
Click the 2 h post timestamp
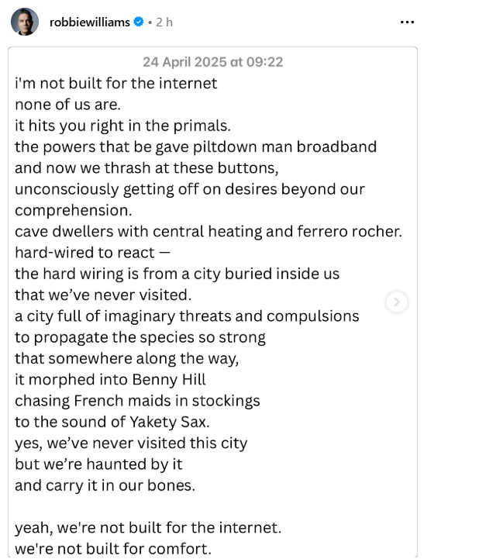tap(164, 22)
